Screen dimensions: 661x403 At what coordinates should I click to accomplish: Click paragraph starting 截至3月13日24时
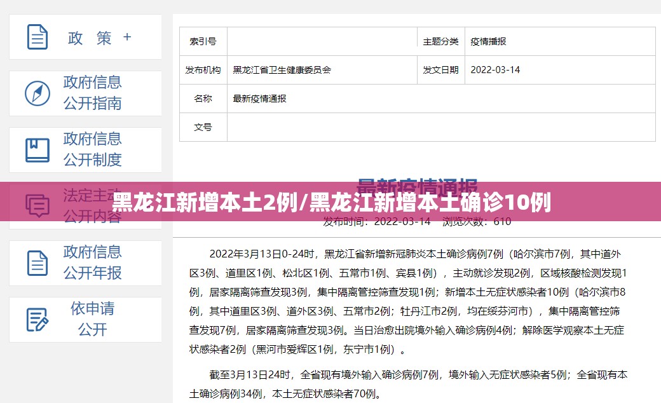pyautogui.click(x=408, y=384)
